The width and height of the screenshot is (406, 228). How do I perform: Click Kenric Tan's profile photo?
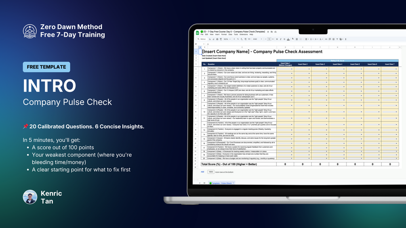30,197
